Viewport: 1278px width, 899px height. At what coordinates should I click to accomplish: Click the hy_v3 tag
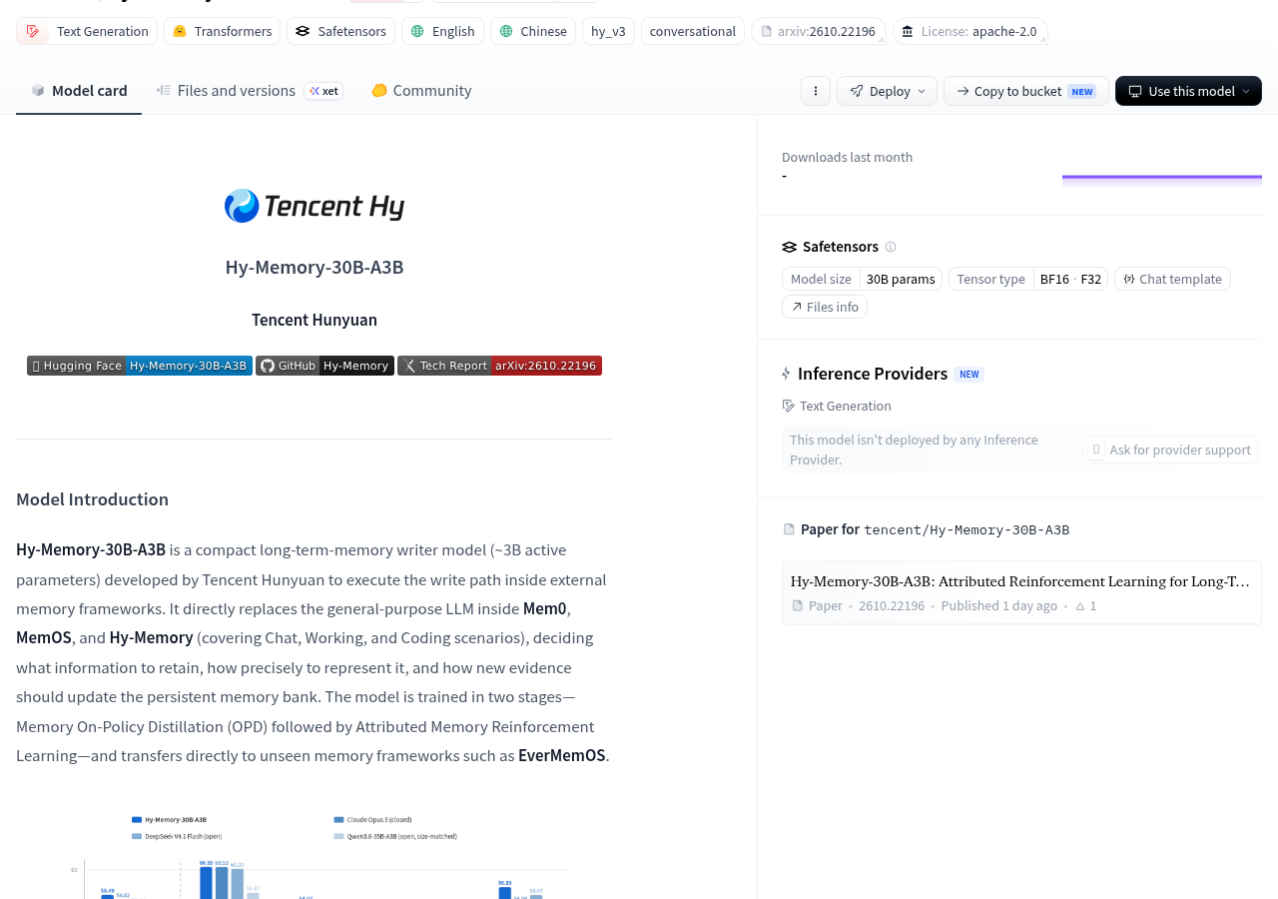click(x=608, y=31)
